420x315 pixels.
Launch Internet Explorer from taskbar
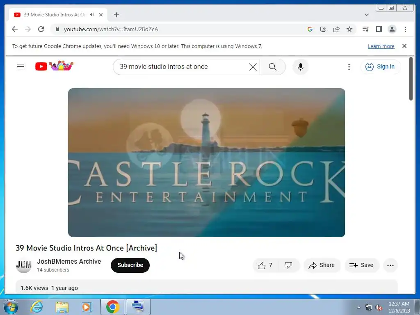37,307
